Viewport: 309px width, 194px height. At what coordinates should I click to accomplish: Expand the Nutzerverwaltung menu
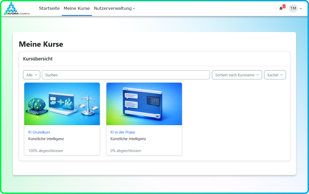tap(115, 8)
